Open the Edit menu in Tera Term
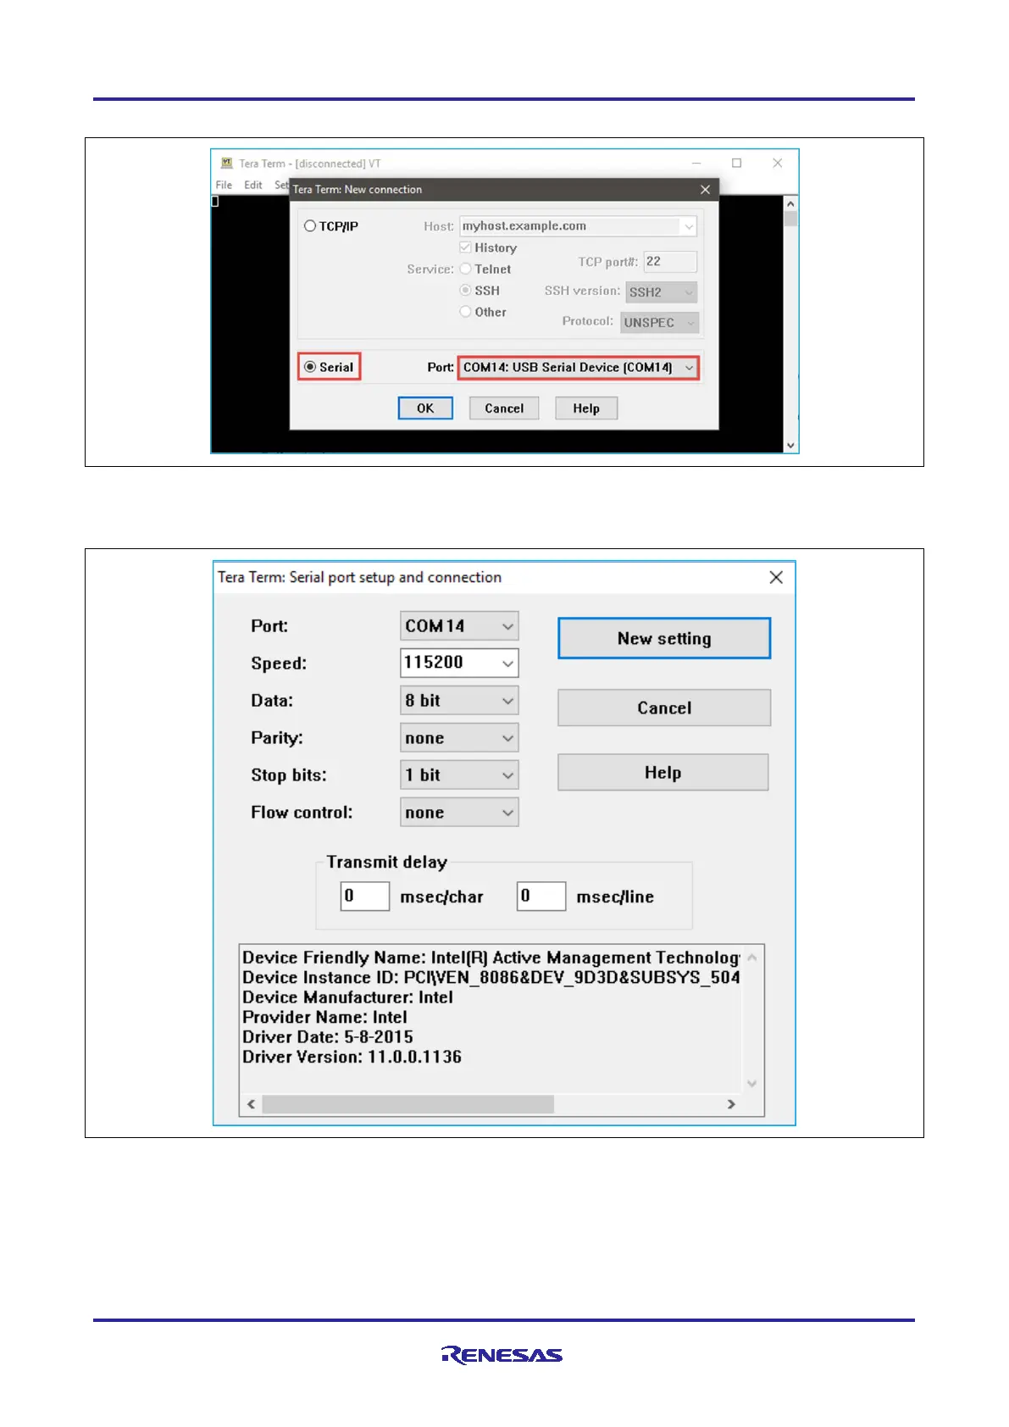This screenshot has width=1009, height=1427. (253, 185)
